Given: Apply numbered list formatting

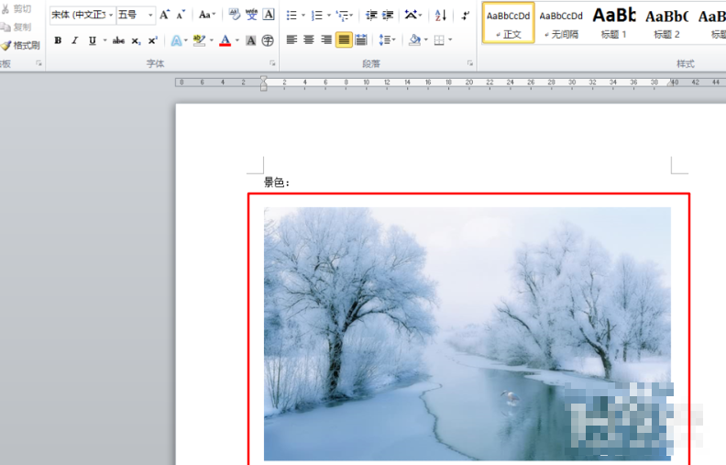Looking at the screenshot, I should click(x=316, y=16).
